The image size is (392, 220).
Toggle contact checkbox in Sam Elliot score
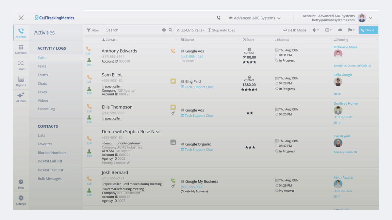point(249,77)
